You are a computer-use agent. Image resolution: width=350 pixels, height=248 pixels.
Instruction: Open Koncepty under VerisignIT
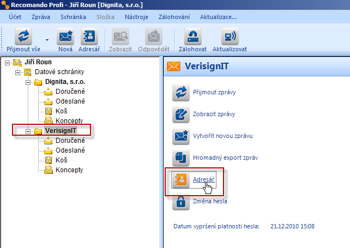click(69, 170)
